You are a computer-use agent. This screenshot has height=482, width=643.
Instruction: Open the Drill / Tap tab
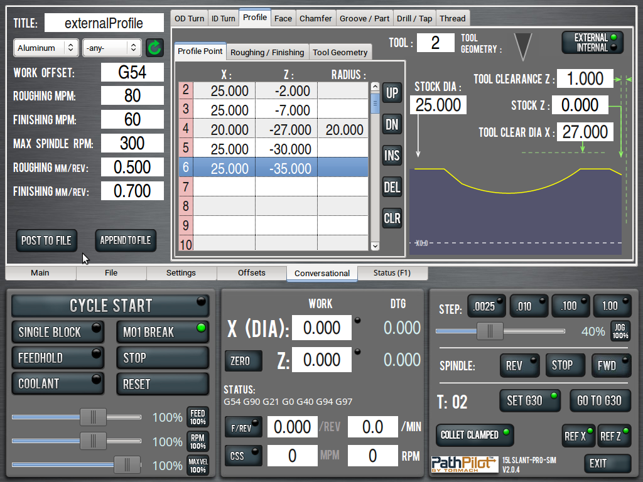414,18
